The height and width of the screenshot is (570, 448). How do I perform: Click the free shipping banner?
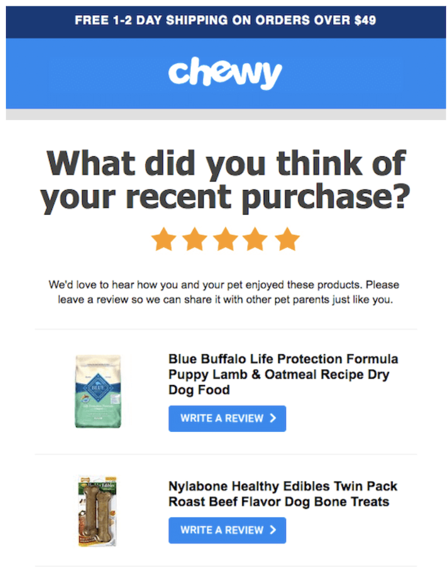(x=224, y=19)
